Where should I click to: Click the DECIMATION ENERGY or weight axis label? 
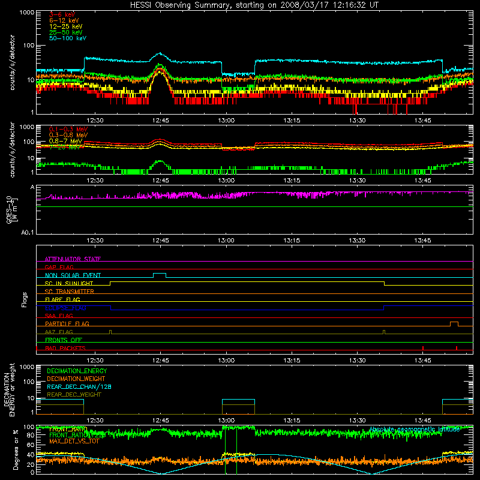point(10,389)
